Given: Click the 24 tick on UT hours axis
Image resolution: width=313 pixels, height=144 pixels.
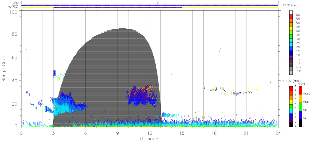Looking at the screenshot, I should [x=278, y=133].
